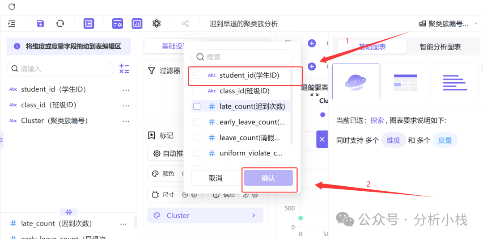Check the uniform_violate_c... checkbox

[197, 153]
